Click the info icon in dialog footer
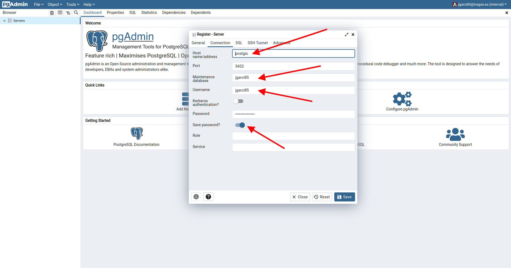Viewport: 511px width, 268px height. point(196,197)
